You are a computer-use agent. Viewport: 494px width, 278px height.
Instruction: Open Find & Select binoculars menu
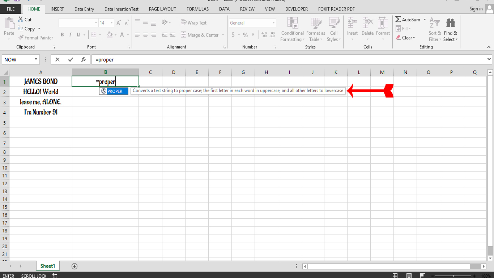coord(451,30)
